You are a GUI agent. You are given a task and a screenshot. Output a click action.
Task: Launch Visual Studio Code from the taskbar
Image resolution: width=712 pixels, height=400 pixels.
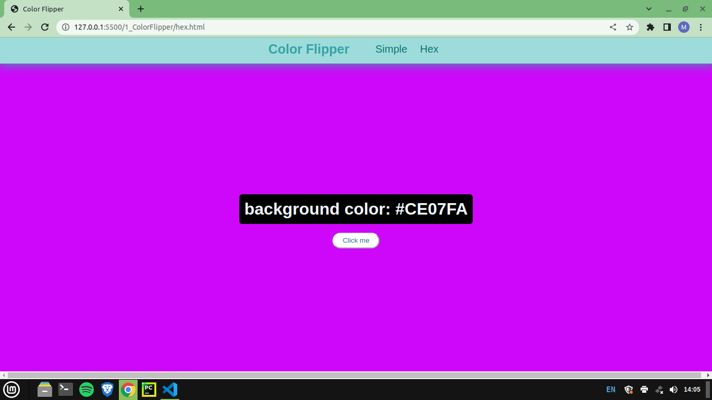click(169, 389)
